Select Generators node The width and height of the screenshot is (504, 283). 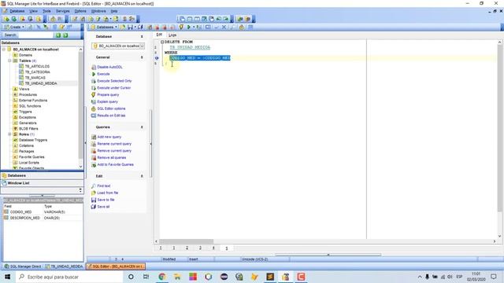pyautogui.click(x=28, y=123)
